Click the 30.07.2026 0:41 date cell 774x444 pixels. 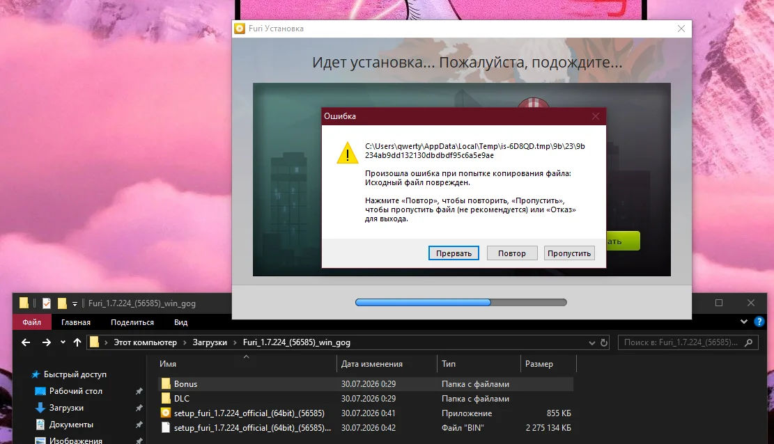click(x=369, y=413)
